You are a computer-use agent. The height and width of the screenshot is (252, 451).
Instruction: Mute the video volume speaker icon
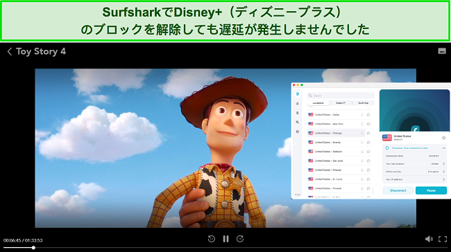tap(429, 239)
